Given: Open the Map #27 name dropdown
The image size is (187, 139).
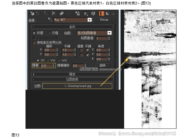Looking at the screenshot, I should (x=90, y=20).
